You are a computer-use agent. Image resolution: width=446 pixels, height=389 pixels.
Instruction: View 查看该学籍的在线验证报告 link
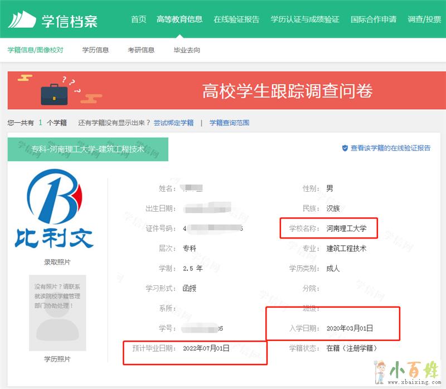click(390, 148)
